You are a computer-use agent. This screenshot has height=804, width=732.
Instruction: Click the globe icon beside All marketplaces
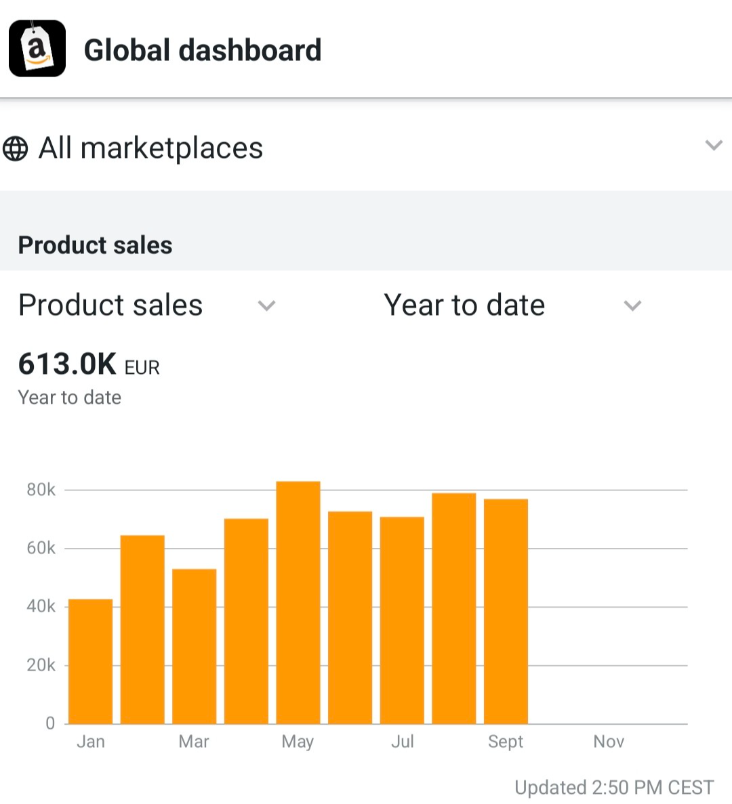point(16,147)
